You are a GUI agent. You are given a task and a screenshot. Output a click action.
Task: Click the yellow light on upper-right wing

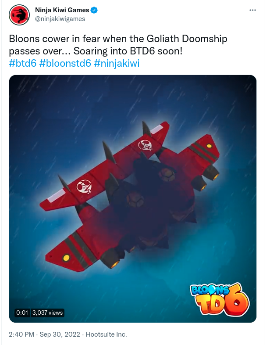(x=209, y=146)
